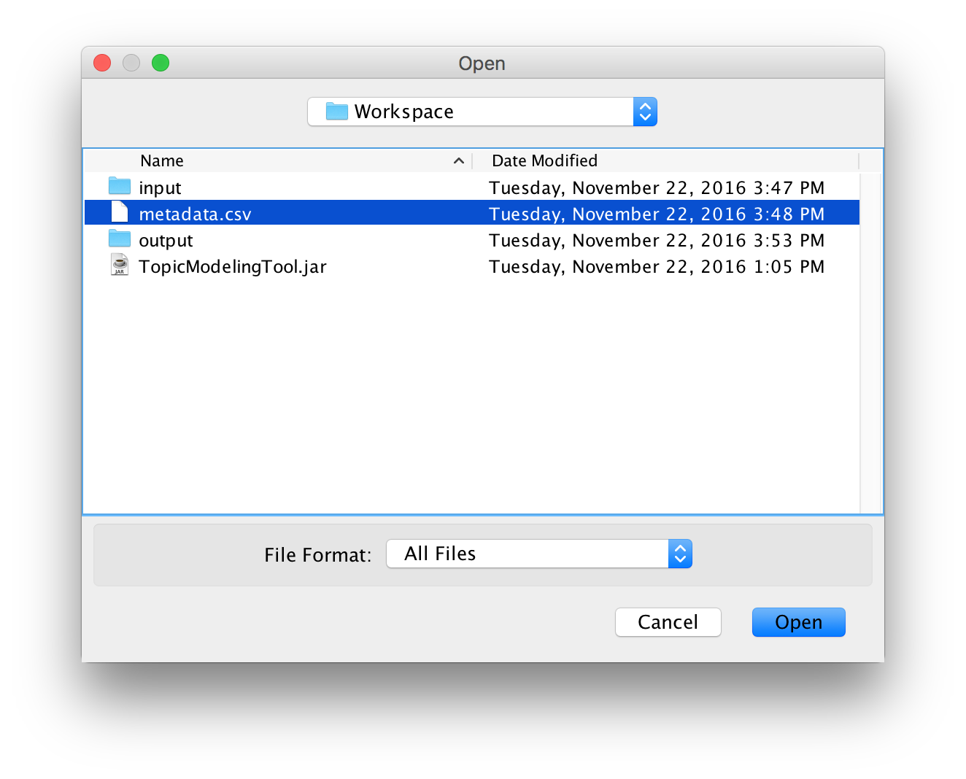This screenshot has height=779, width=966.
Task: Select the input folder name
Action: [160, 188]
